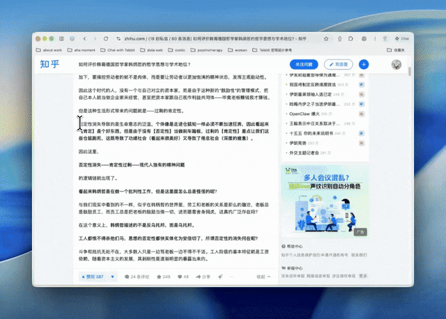446x319 pixels.
Task: Toggle the sidebar panel icon near window controls
Action: point(61,39)
